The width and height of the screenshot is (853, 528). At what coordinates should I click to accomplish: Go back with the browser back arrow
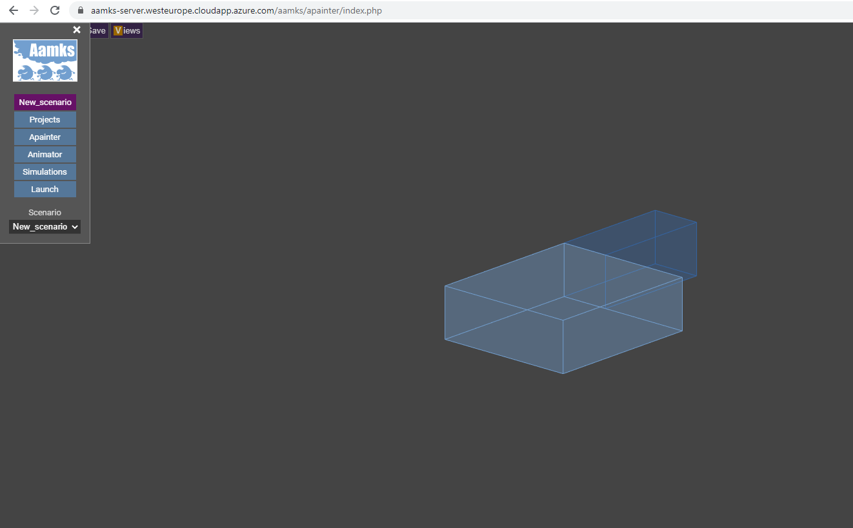tap(14, 10)
